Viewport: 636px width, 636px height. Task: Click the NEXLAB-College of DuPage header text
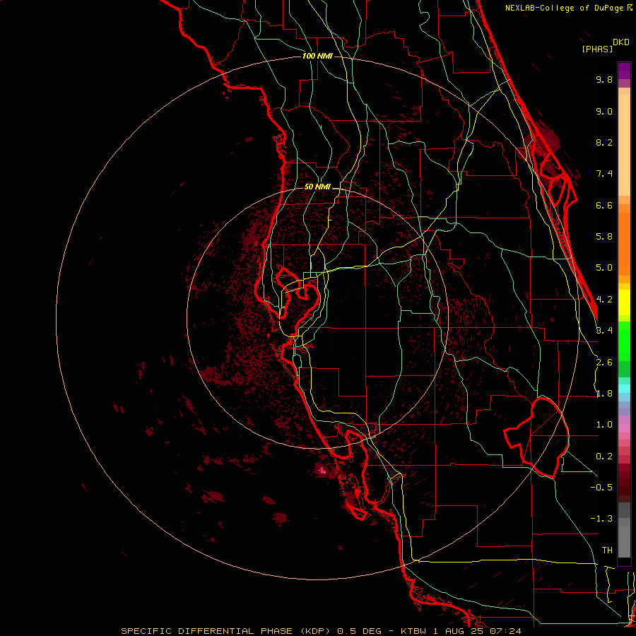[564, 8]
